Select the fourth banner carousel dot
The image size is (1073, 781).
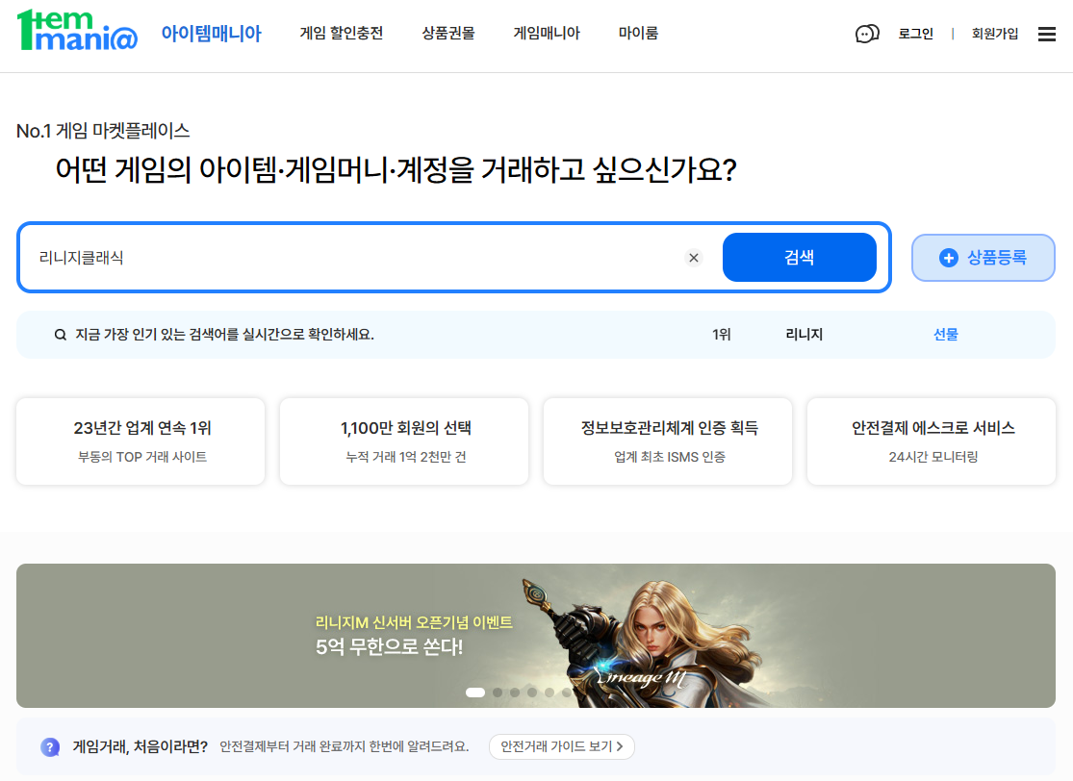pos(532,693)
